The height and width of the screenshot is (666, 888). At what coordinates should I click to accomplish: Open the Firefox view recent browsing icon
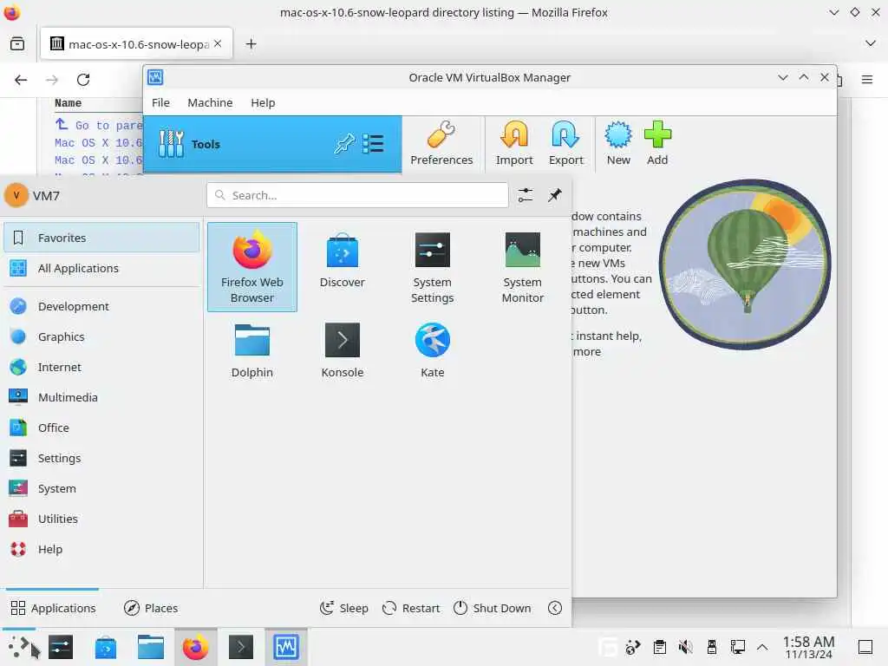pyautogui.click(x=17, y=43)
